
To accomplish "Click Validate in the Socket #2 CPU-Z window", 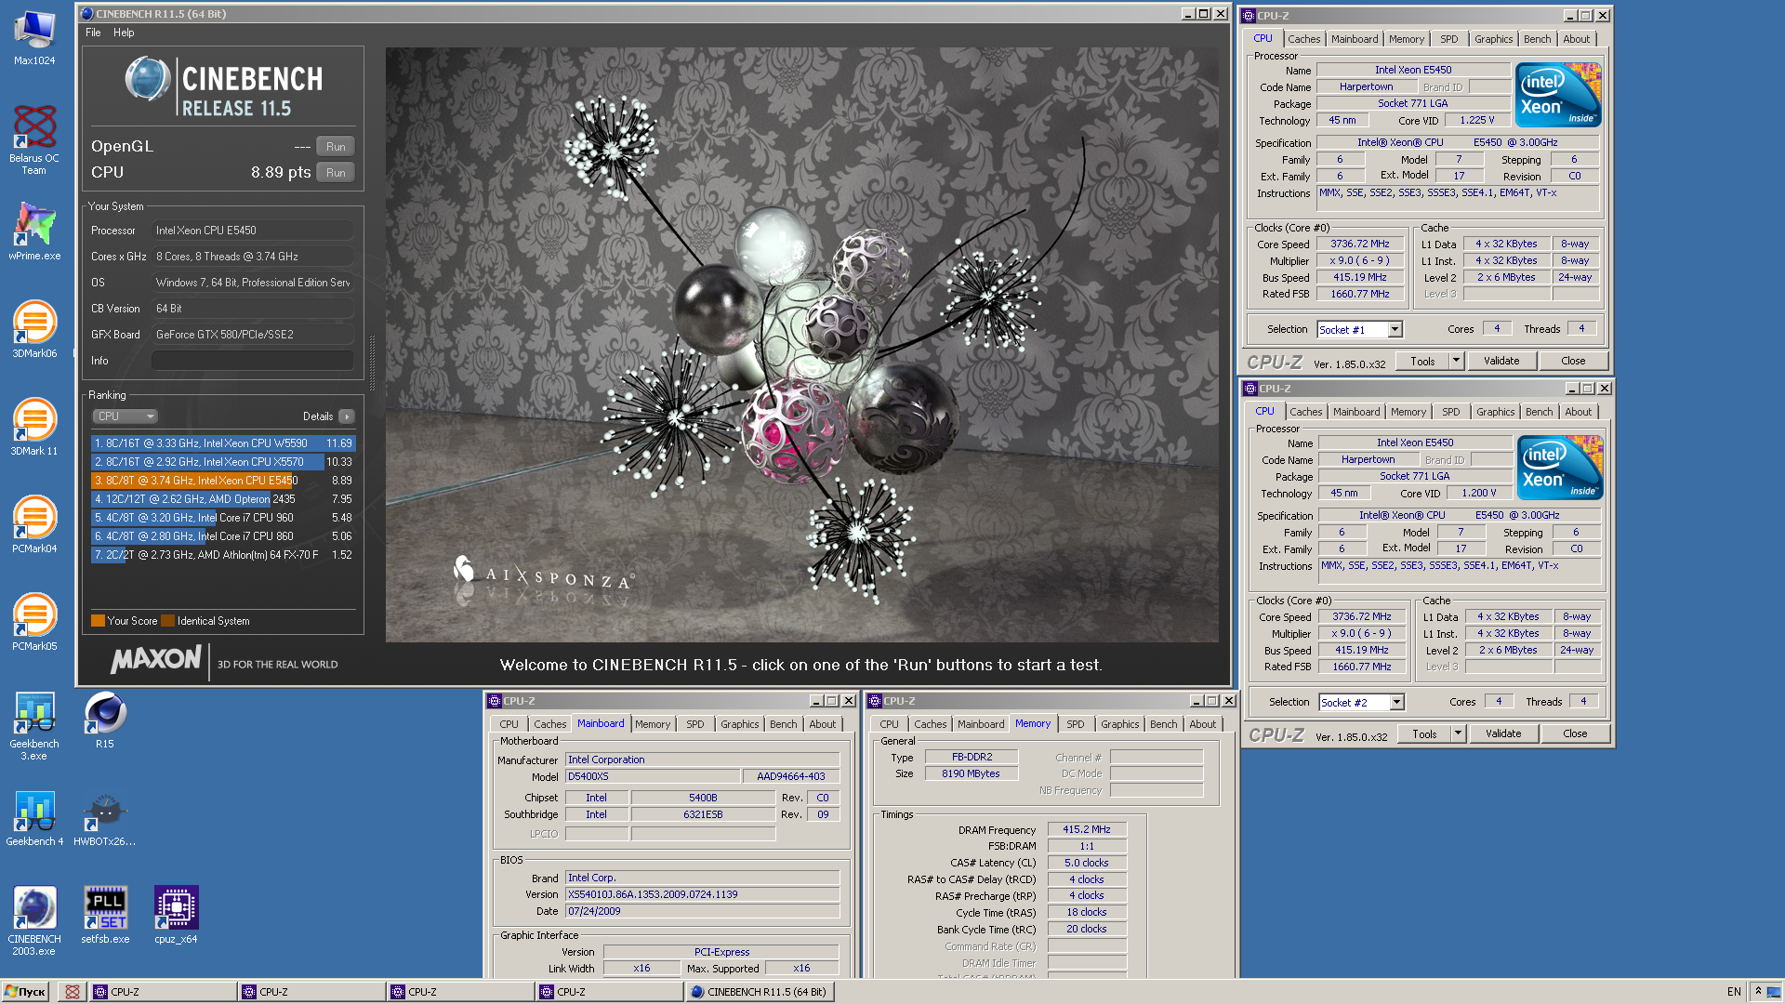I will [1503, 733].
